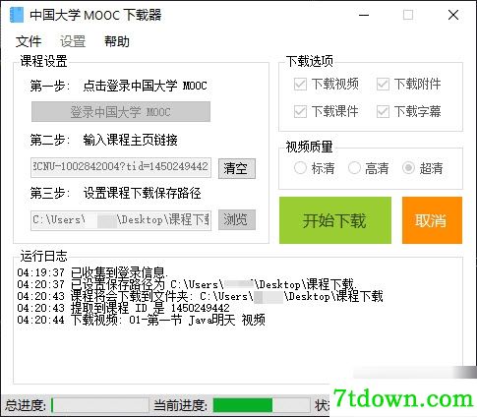Click the 当前进度 progress bar
Viewport: 477px width, 417px height.
[262, 405]
